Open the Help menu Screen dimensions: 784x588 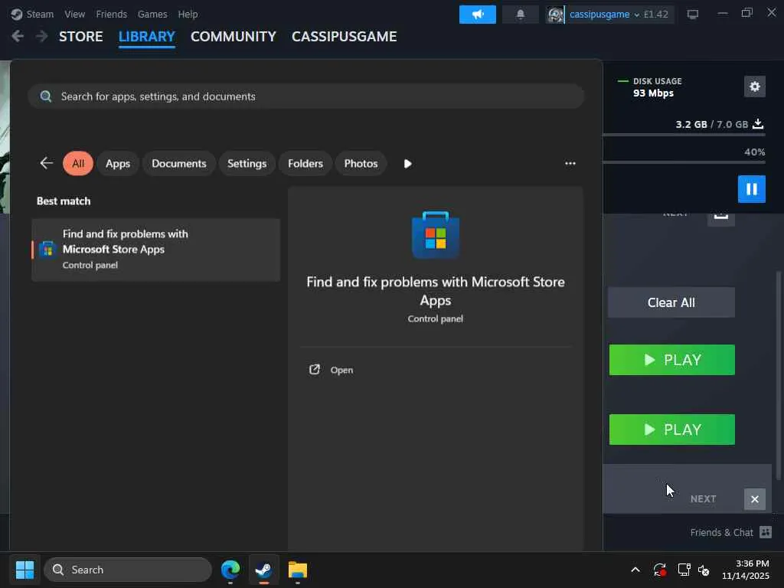[188, 14]
